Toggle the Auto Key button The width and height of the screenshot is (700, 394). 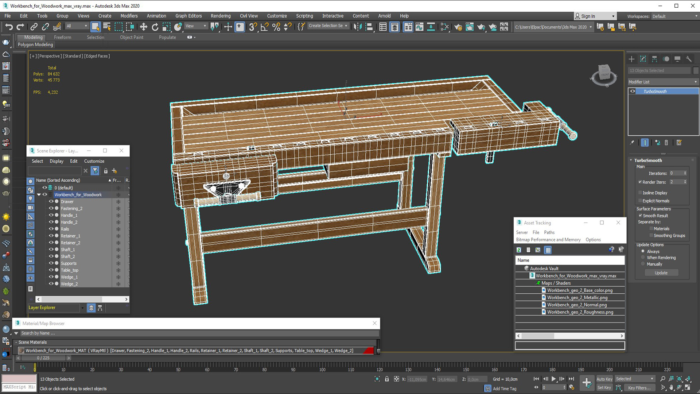pos(604,379)
